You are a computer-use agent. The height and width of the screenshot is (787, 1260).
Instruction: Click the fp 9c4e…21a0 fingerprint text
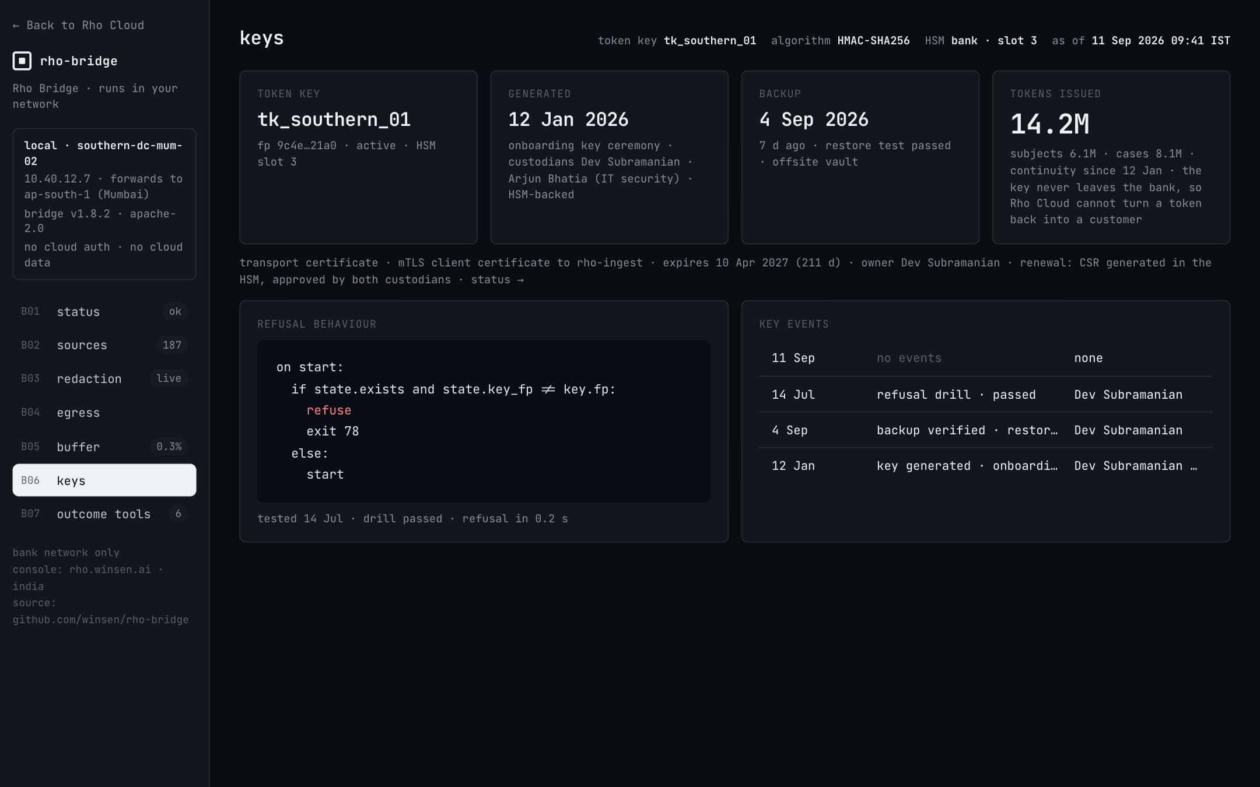click(x=297, y=146)
